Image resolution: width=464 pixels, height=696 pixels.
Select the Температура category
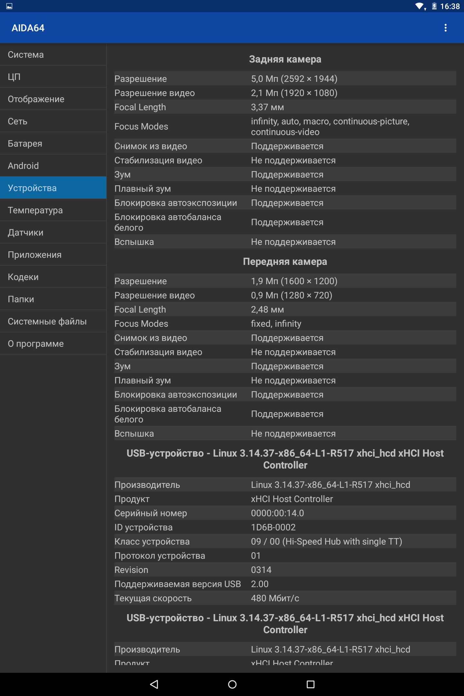point(53,210)
